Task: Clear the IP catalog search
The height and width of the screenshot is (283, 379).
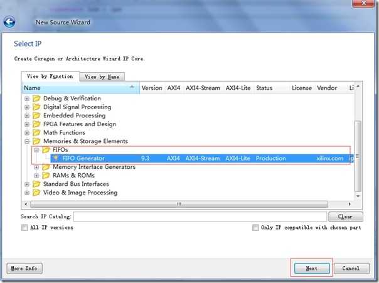Action: pyautogui.click(x=346, y=216)
